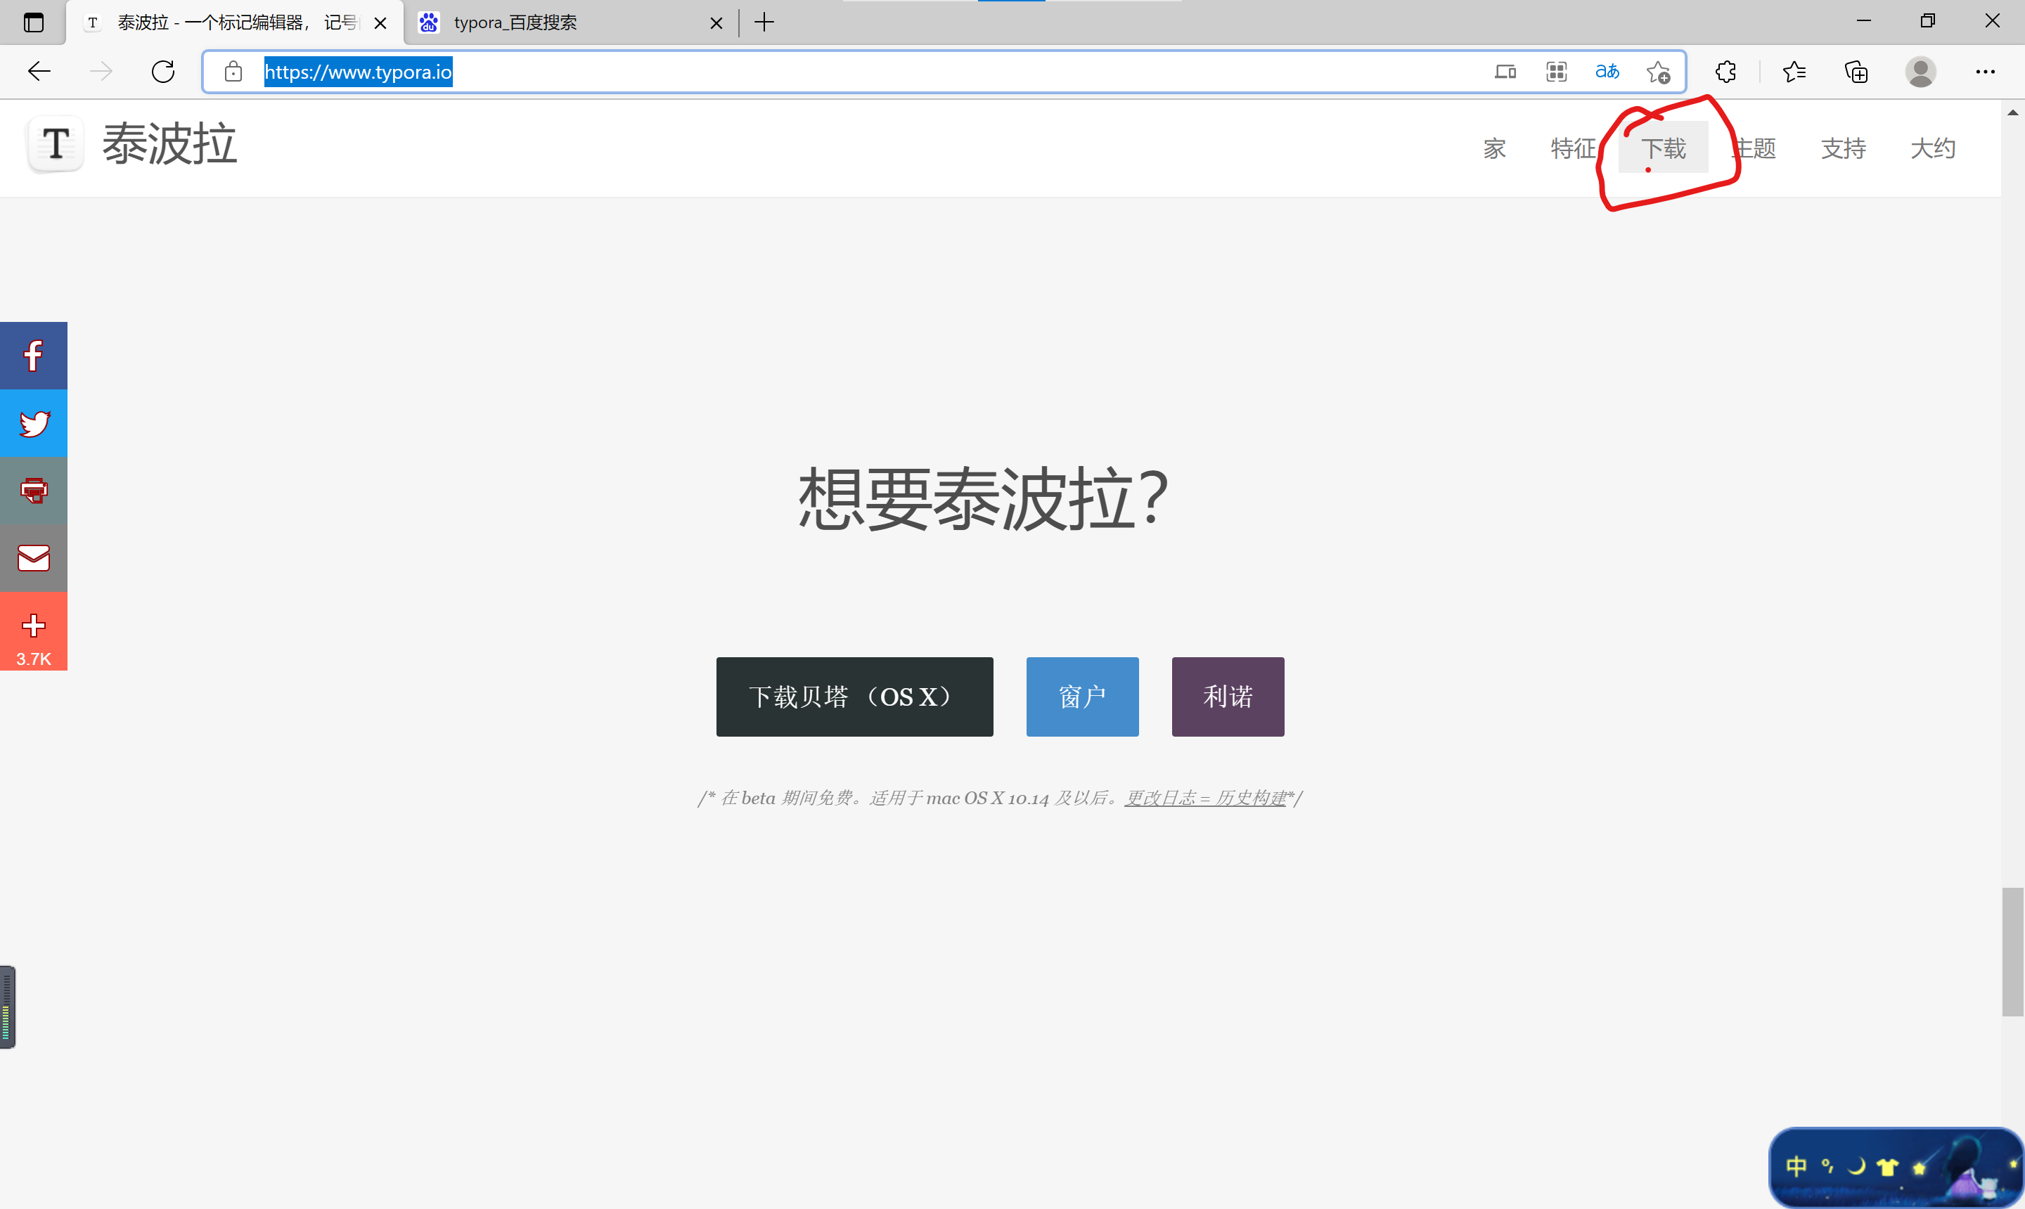
Task: Click the browser refresh icon
Action: pos(163,72)
